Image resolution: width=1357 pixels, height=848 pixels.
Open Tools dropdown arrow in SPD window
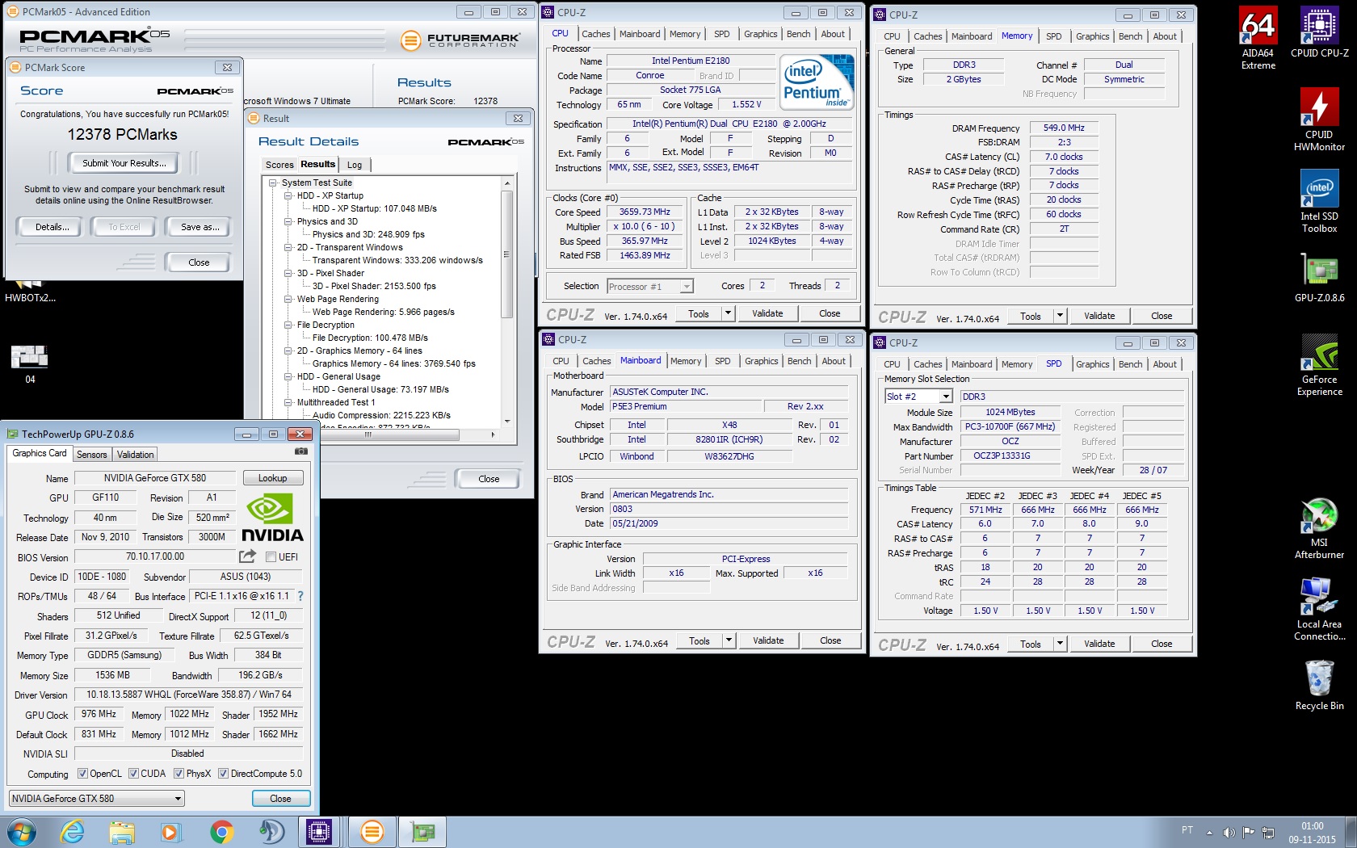[x=1060, y=644]
